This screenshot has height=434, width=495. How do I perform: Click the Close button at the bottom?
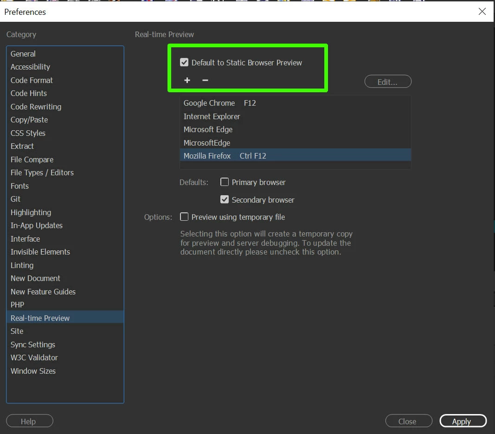[409, 421]
